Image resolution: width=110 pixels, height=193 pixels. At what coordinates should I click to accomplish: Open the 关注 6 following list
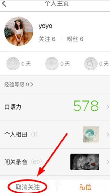tap(47, 39)
